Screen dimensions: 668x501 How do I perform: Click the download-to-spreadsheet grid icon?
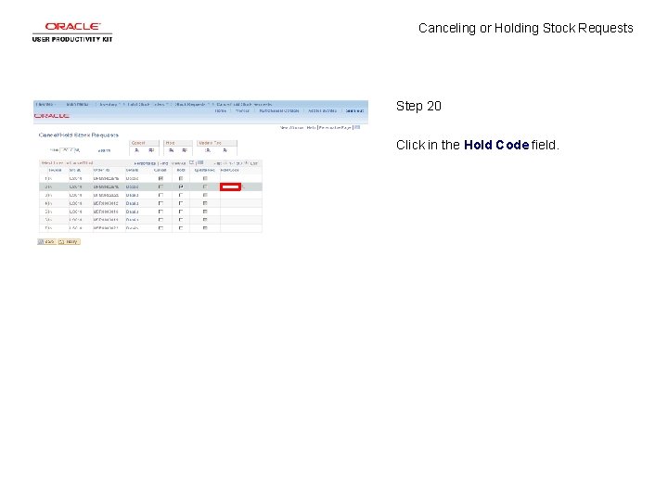pos(200,162)
